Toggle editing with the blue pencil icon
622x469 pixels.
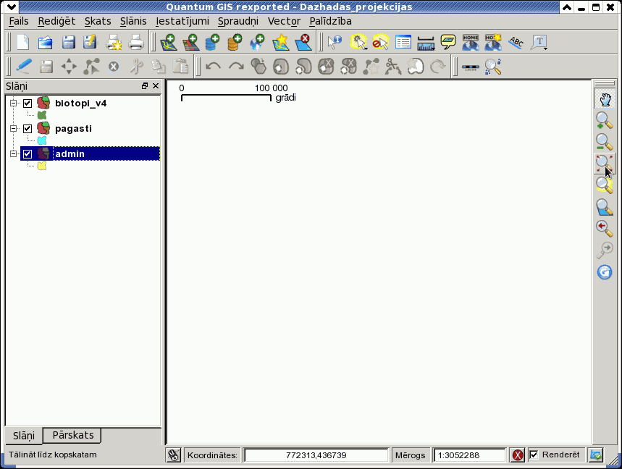click(24, 66)
